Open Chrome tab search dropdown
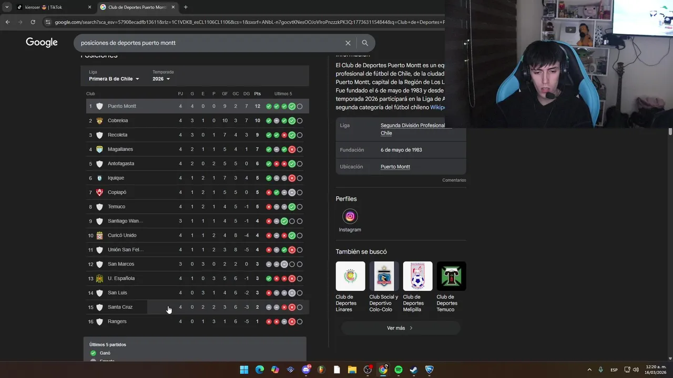 click(x=7, y=7)
